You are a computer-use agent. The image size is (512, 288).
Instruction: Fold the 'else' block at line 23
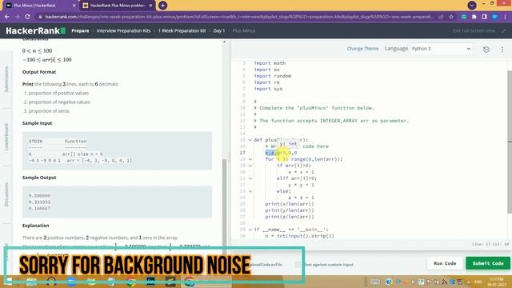tap(250, 191)
